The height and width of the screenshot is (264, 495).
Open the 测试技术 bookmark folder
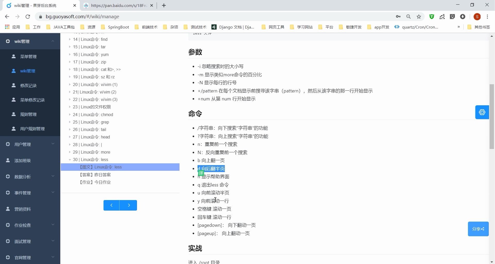pos(195,27)
